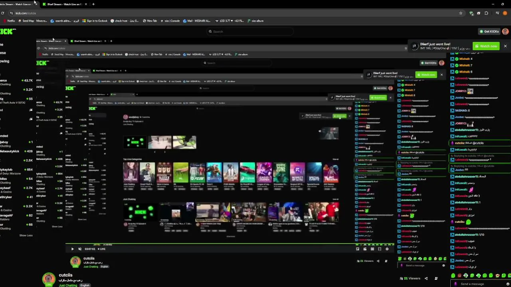Reload the page with the browser refresh icon

(x=2, y=13)
